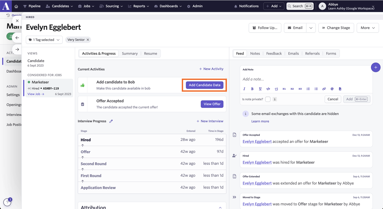Expand the Jobs menu in top navigation
This screenshot has width=383, height=209.
[x=86, y=6]
